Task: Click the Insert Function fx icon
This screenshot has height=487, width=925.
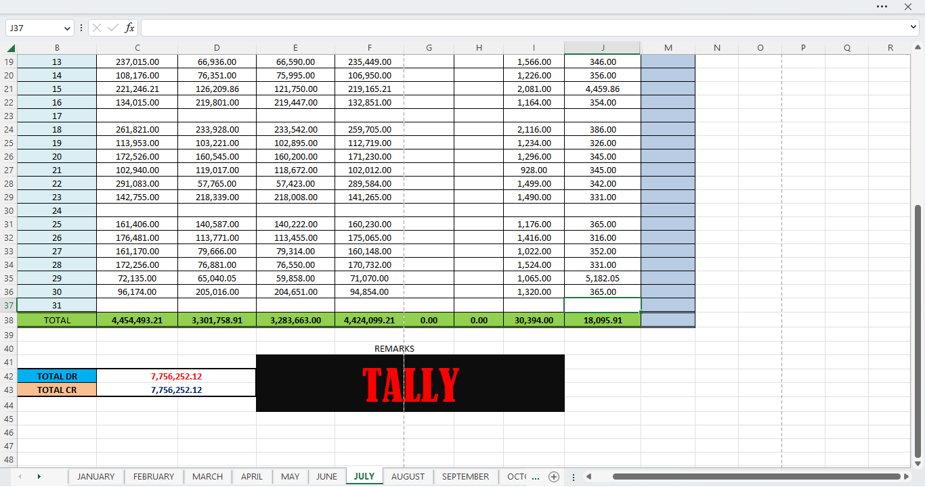Action: 129,28
